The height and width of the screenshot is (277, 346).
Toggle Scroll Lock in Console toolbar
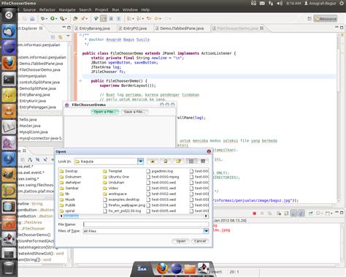(x=286, y=213)
